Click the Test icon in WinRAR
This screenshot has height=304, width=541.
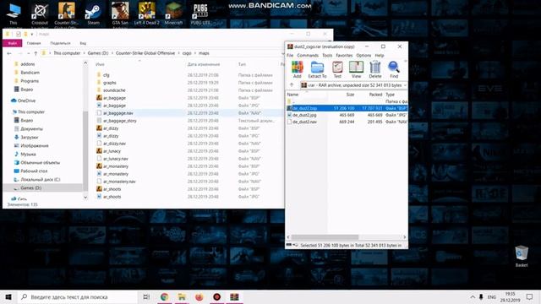337,69
